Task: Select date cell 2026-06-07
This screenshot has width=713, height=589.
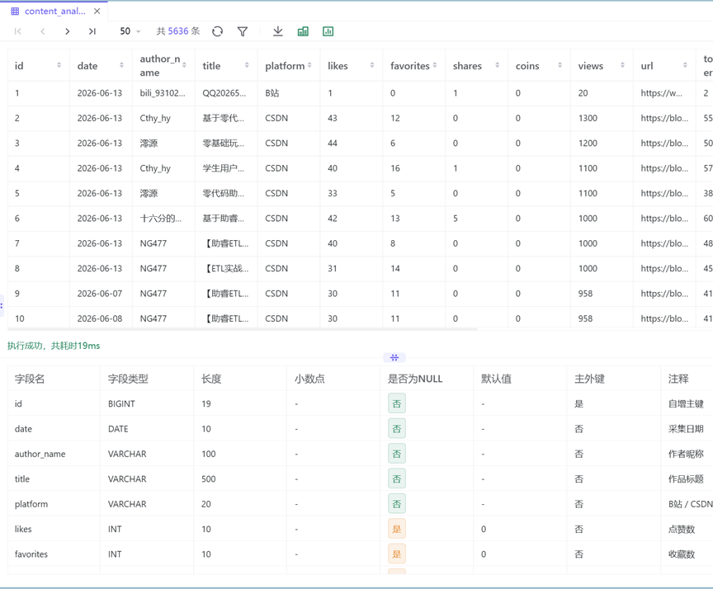Action: [100, 294]
